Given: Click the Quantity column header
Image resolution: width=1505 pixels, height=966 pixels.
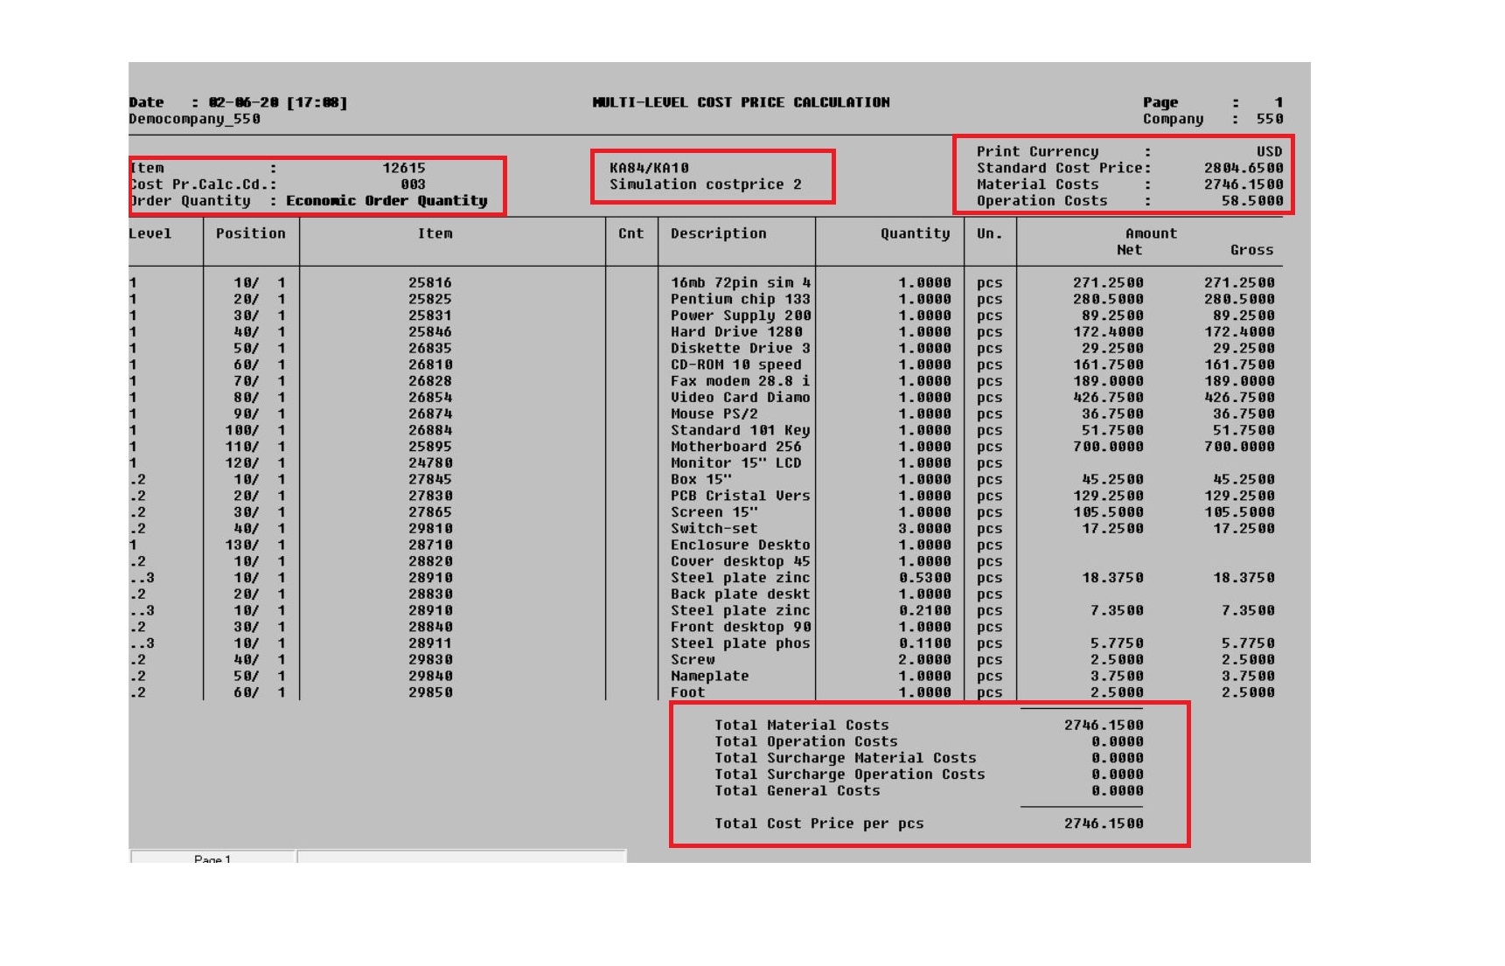Looking at the screenshot, I should [x=915, y=233].
